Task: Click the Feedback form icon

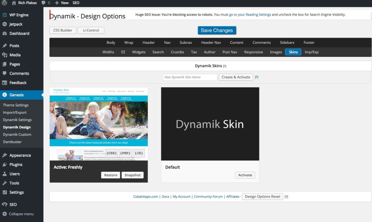Action: coord(4,83)
